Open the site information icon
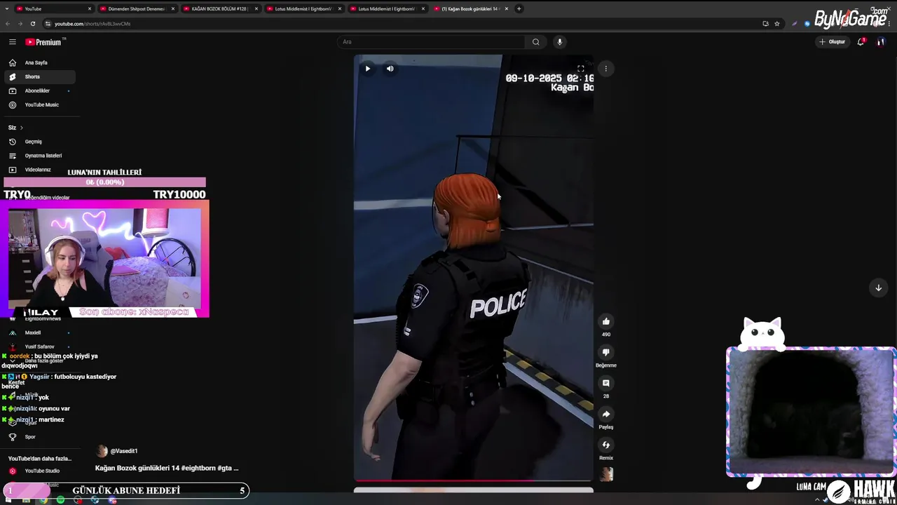The image size is (897, 505). click(x=48, y=24)
